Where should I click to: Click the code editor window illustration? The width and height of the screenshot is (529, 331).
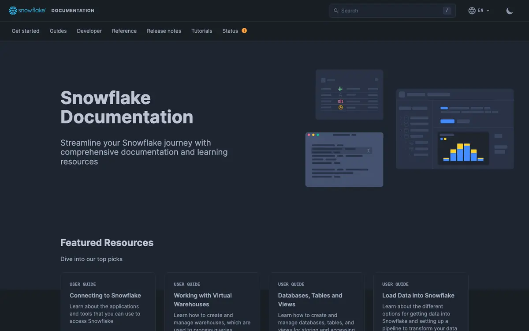344,159
